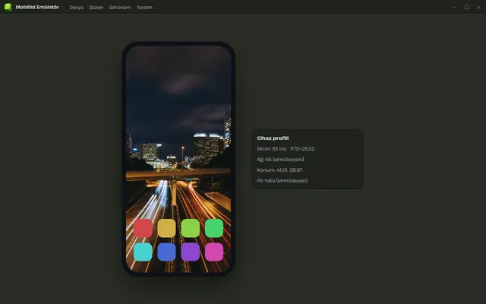Open the Yardım menu
Viewport: 486px width, 304px height.
point(144,7)
